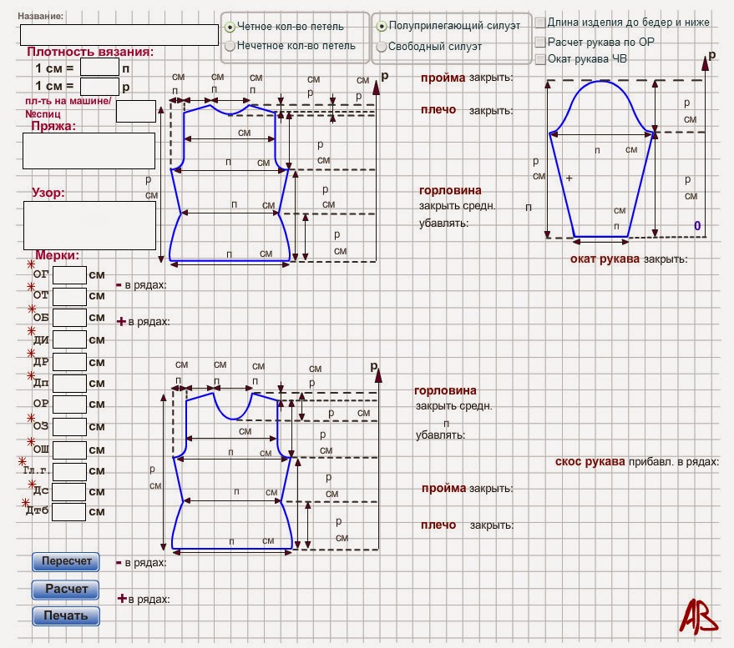
Task: Click the скос рукава прибавл. в рядах label
Action: click(636, 462)
